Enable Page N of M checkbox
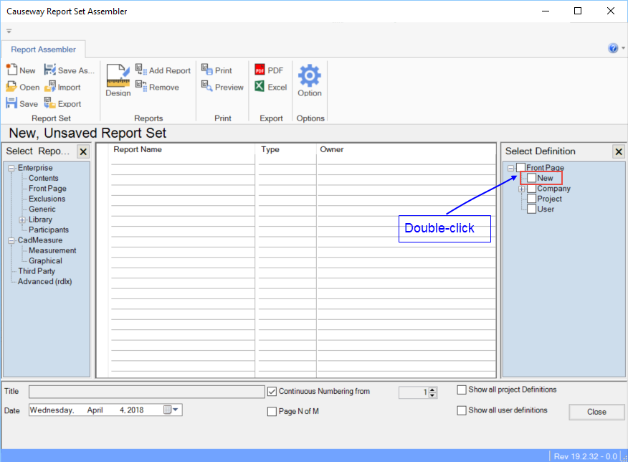 tap(272, 411)
